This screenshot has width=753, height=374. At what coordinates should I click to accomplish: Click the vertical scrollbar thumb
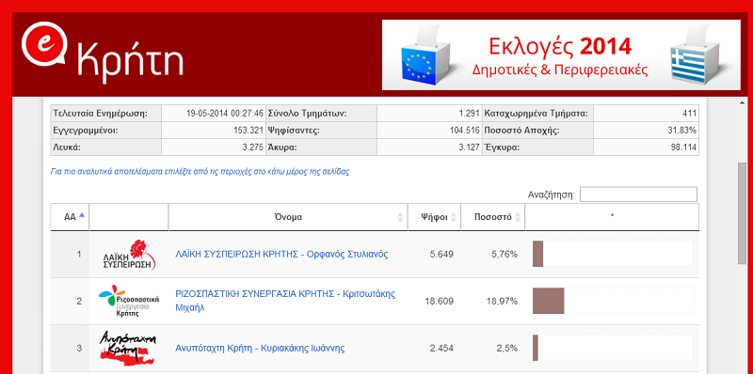point(742,213)
